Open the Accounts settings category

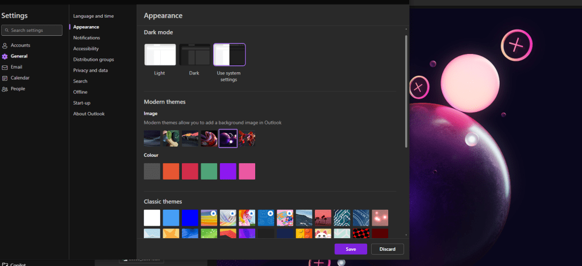click(20, 45)
